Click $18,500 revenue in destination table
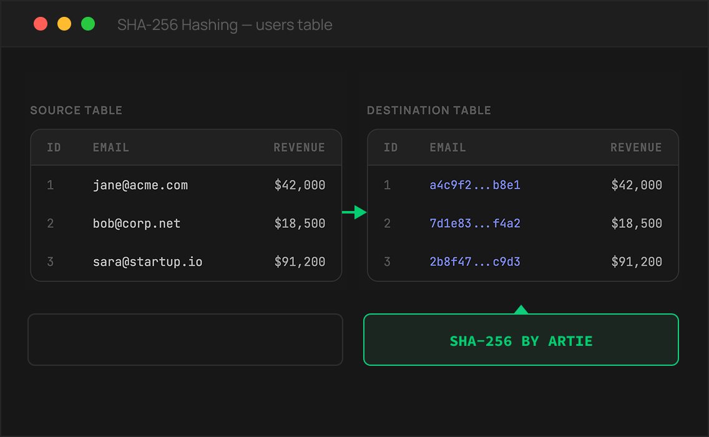This screenshot has height=437, width=709. [637, 223]
